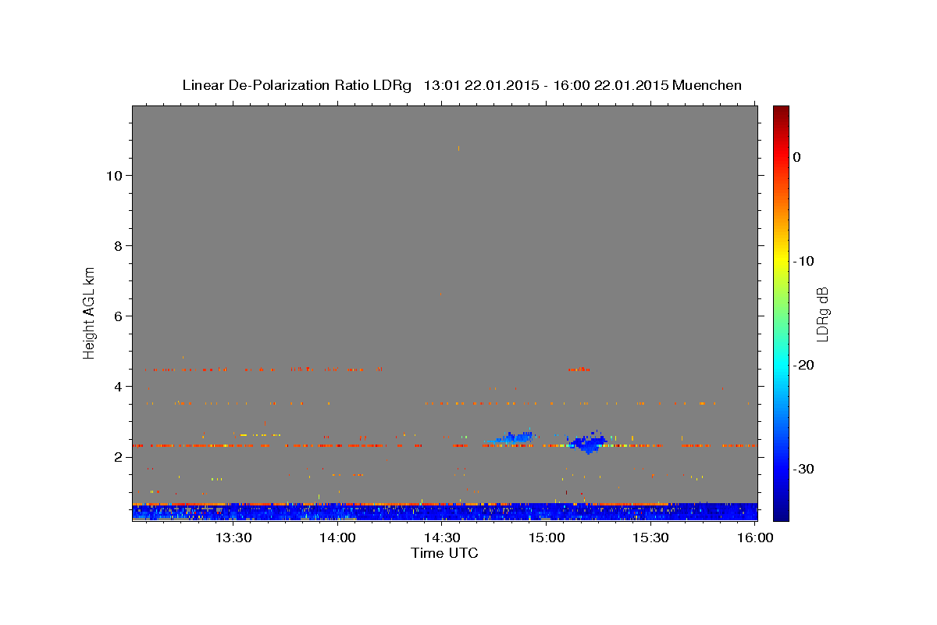Image resolution: width=937 pixels, height=625 pixels.
Task: Click the height tick label 8
Action: click(117, 246)
